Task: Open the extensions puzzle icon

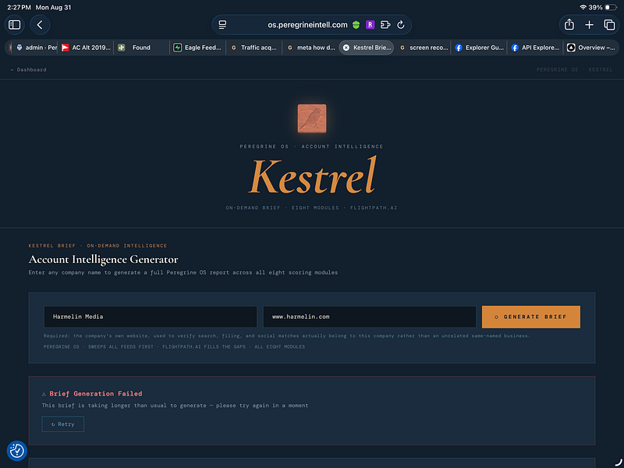Action: [385, 25]
